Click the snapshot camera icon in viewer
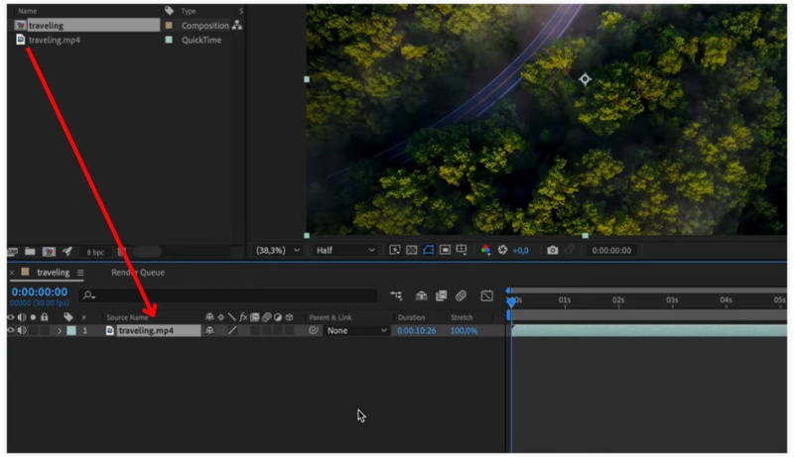This screenshot has height=457, width=794. (553, 251)
